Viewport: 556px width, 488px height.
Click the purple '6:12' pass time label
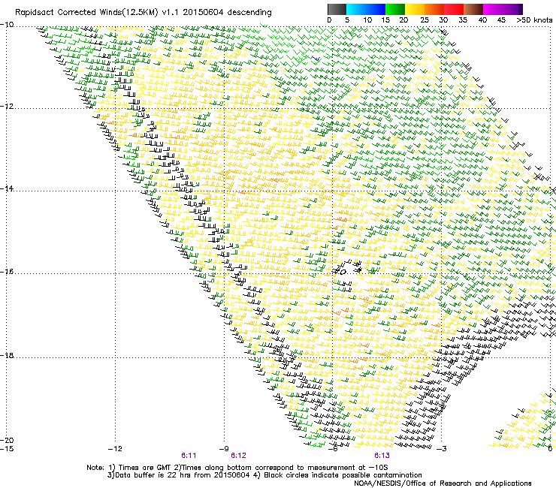[238, 456]
